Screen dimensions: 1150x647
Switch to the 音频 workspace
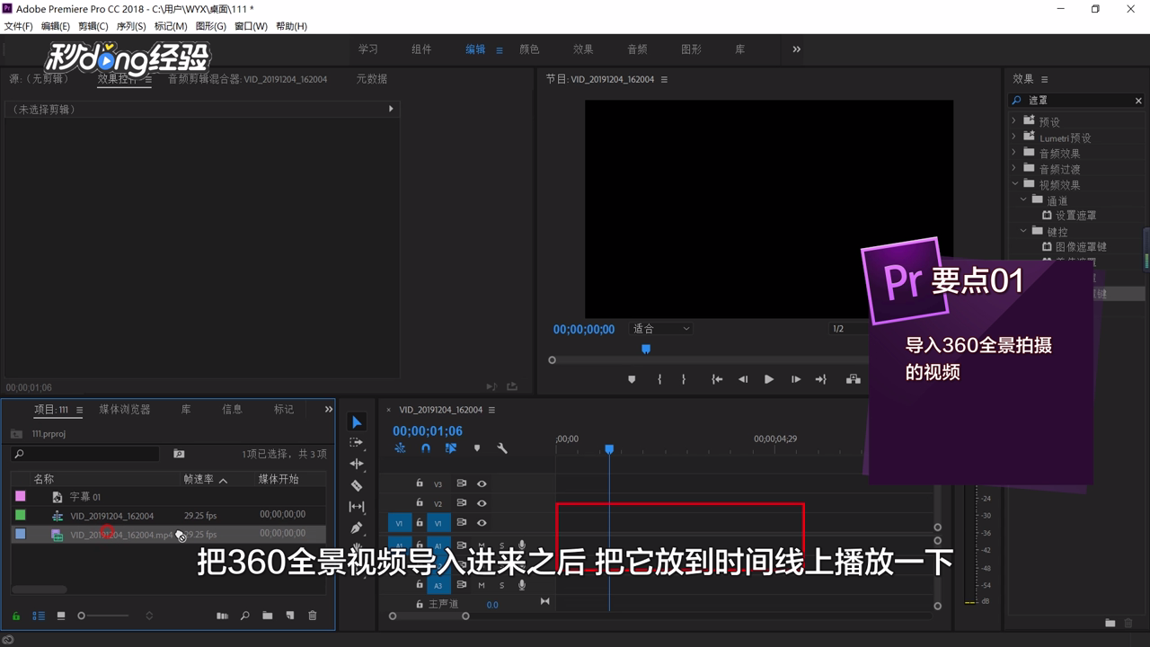(637, 49)
